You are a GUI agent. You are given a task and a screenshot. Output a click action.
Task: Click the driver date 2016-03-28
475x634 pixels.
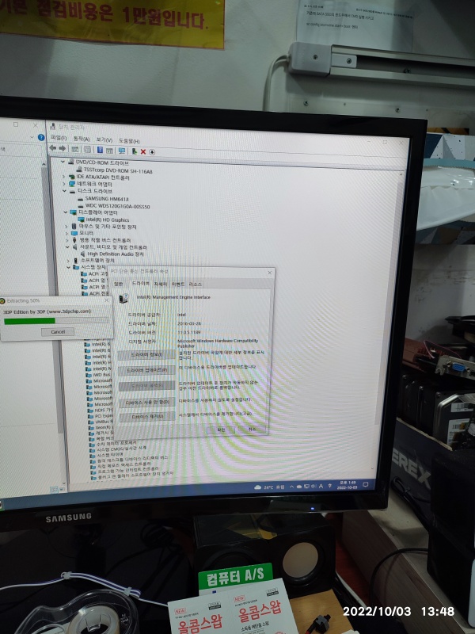tap(189, 323)
